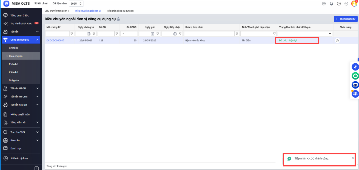359x170 pixels.
Task: Switch to Tiếp nhận công cụ dụng cụ tab
Action: tap(120, 11)
